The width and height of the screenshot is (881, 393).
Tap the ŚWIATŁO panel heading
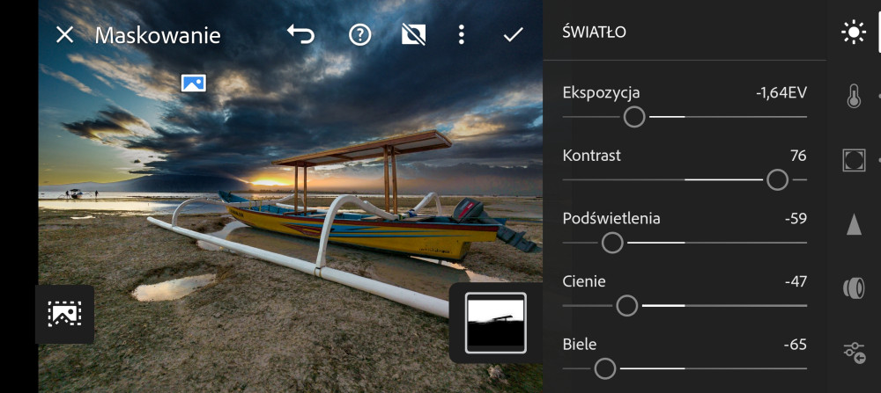pyautogui.click(x=594, y=32)
